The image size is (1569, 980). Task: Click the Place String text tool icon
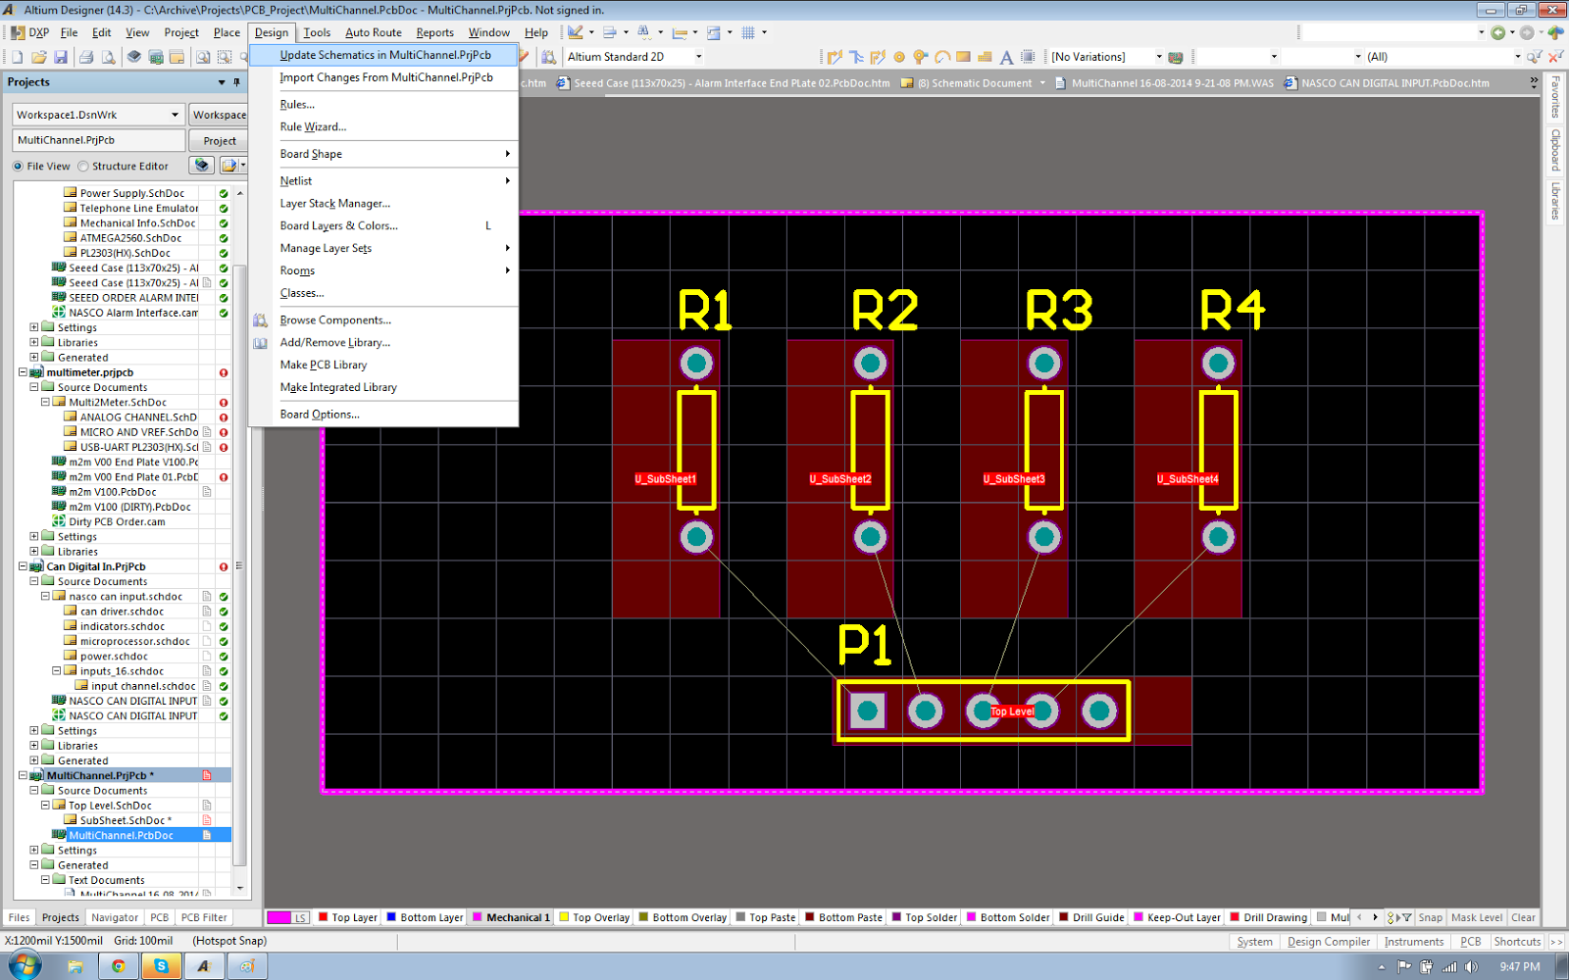(1006, 57)
